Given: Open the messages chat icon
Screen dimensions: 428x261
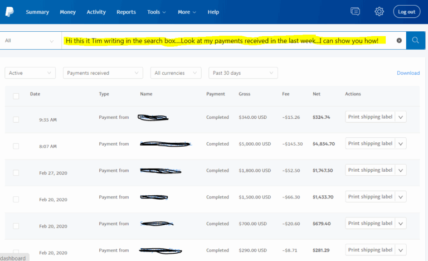Looking at the screenshot, I should [355, 12].
